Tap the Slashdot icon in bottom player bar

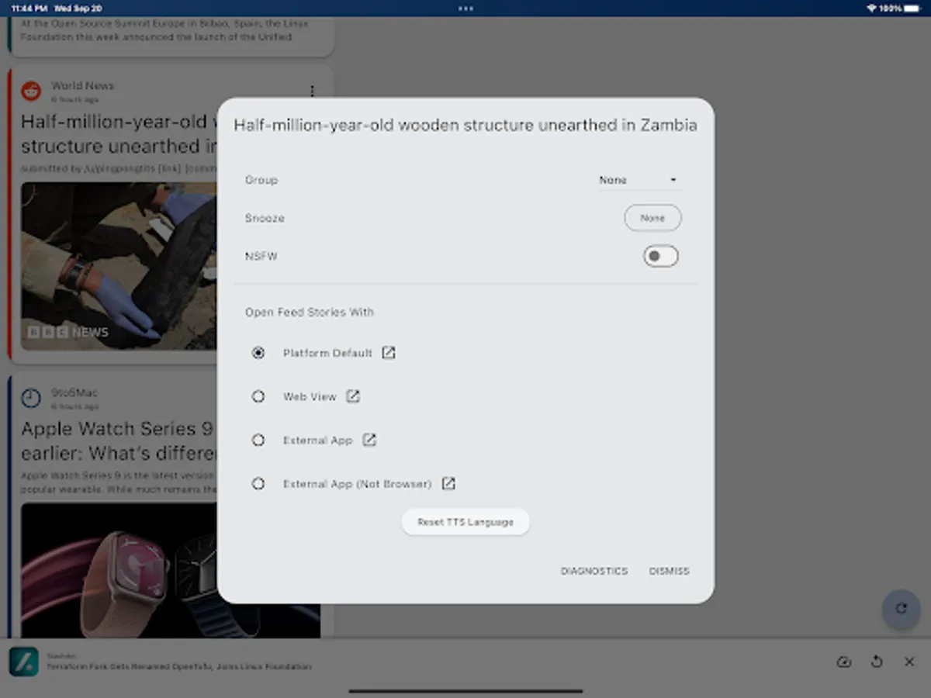[x=24, y=662]
